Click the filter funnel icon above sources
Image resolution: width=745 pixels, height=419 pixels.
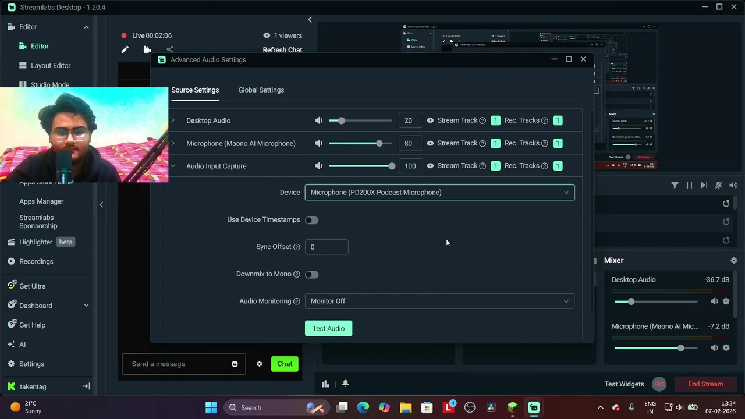coord(675,185)
